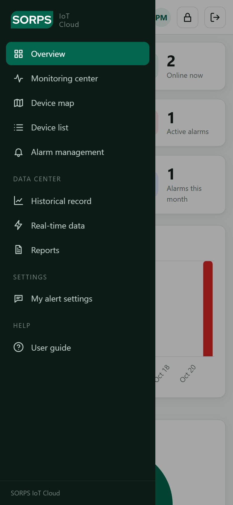The width and height of the screenshot is (233, 505).
Task: Click the Device map icon
Action: click(19, 103)
